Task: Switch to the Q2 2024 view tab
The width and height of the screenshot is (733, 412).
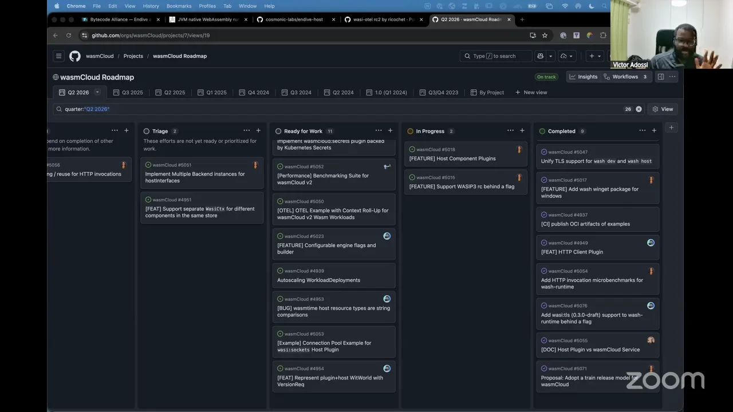Action: [x=338, y=93]
